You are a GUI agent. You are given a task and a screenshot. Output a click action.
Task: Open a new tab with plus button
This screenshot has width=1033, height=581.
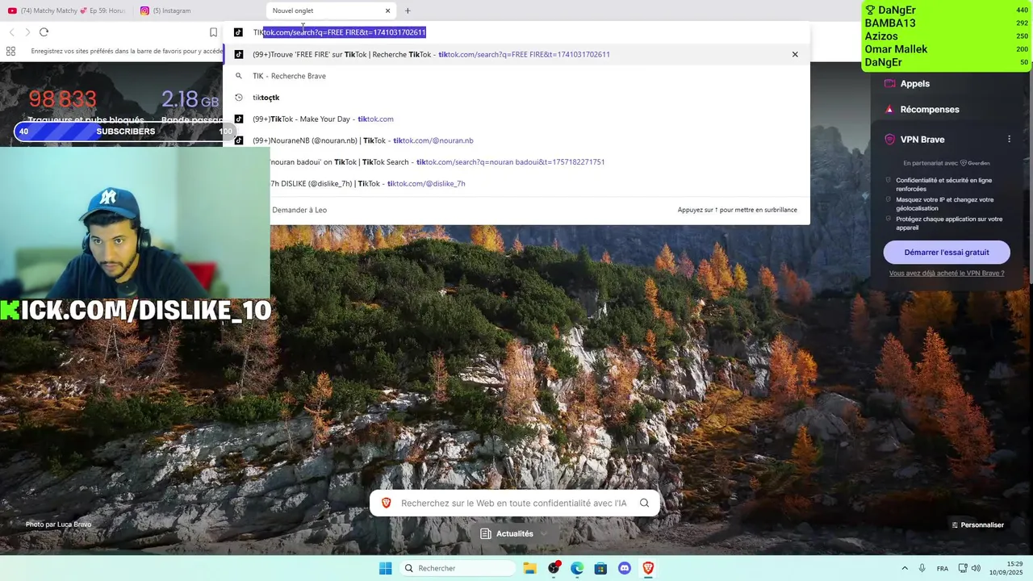click(x=408, y=10)
